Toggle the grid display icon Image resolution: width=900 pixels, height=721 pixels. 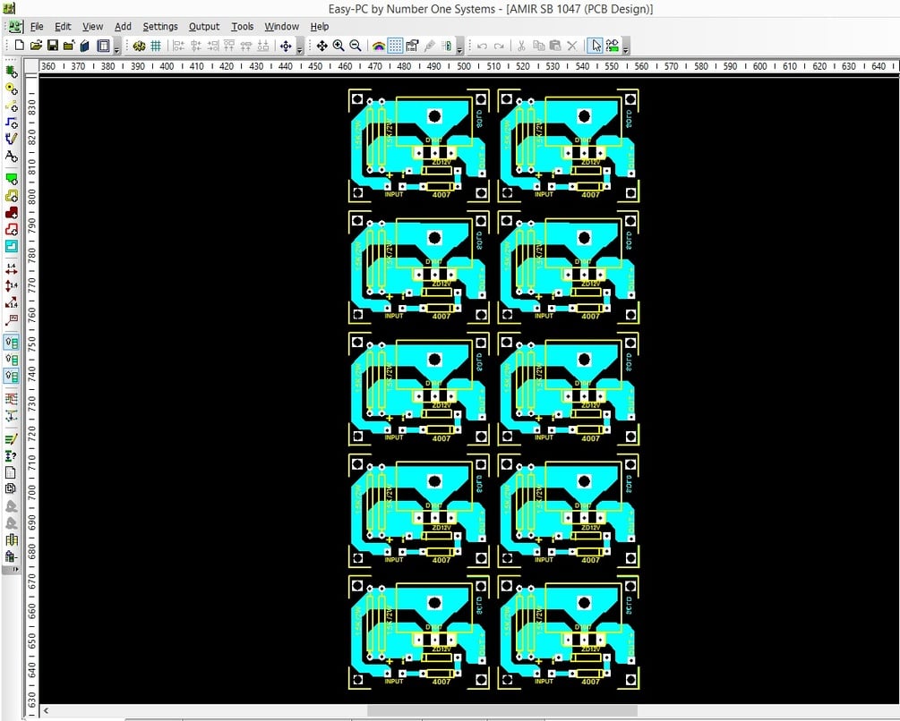(x=154, y=45)
